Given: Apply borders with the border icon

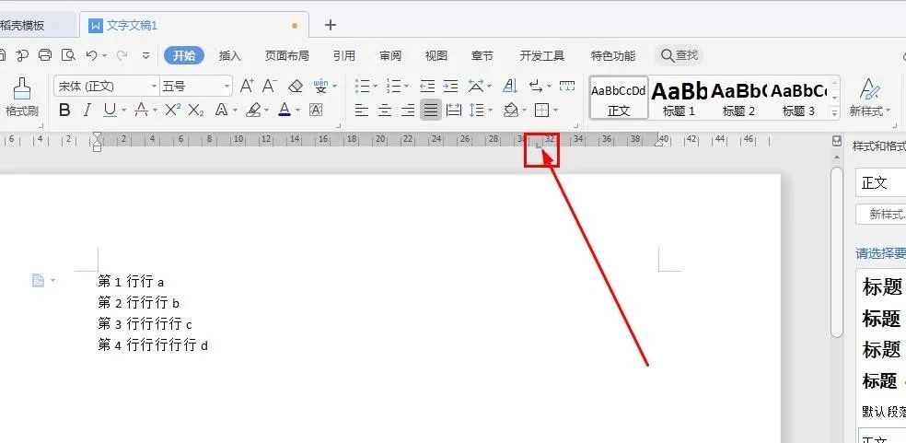Looking at the screenshot, I should 541,110.
